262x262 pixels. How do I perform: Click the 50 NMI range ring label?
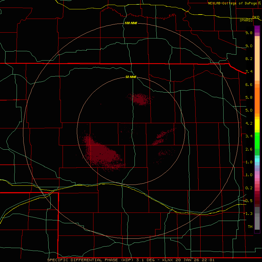(131, 77)
